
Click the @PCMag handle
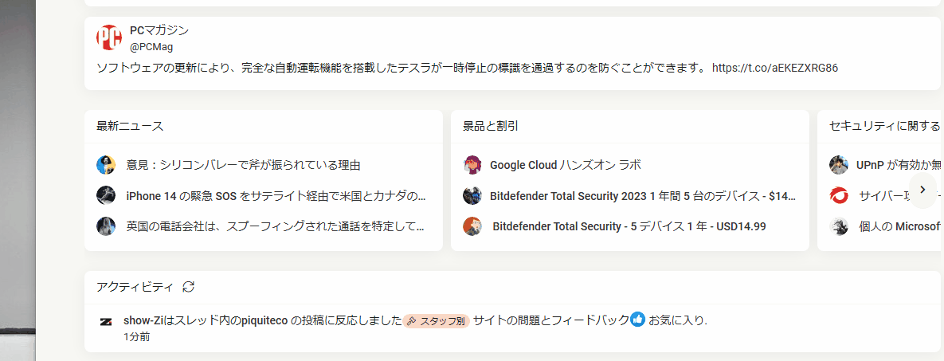tap(151, 47)
